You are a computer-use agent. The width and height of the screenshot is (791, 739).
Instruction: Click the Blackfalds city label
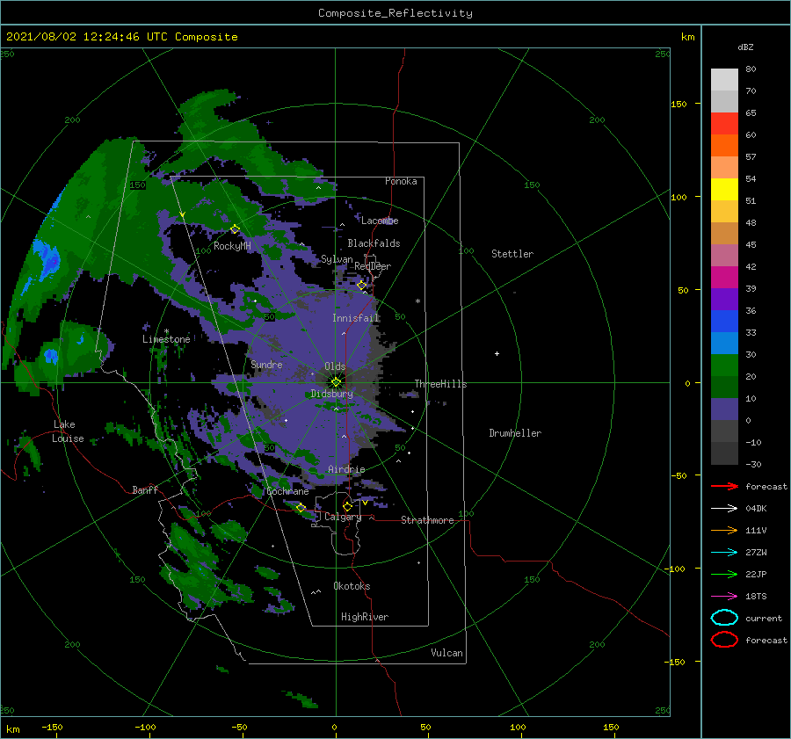(374, 243)
